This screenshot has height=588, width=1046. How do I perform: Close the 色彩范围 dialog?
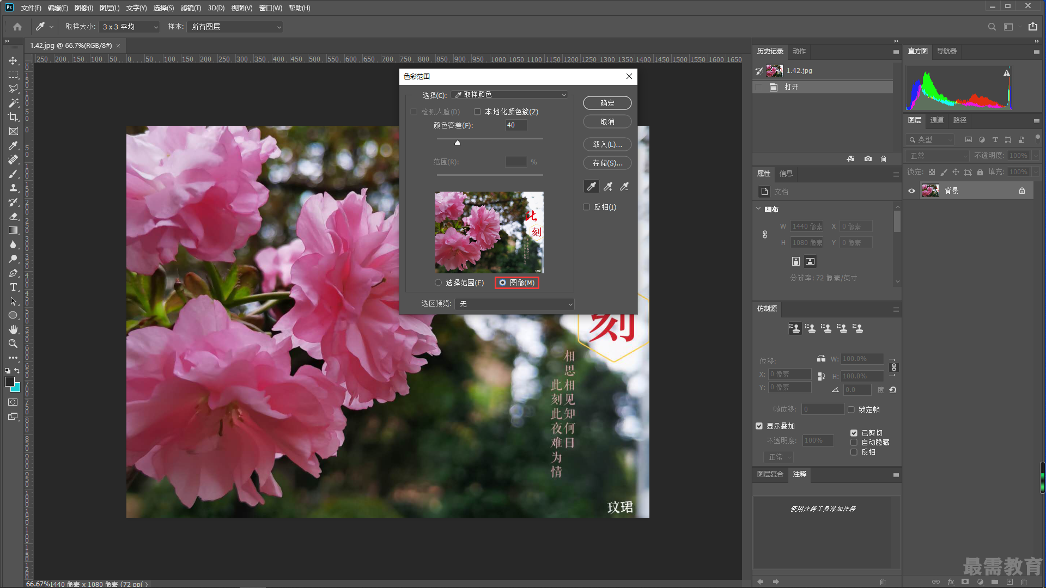(x=629, y=76)
